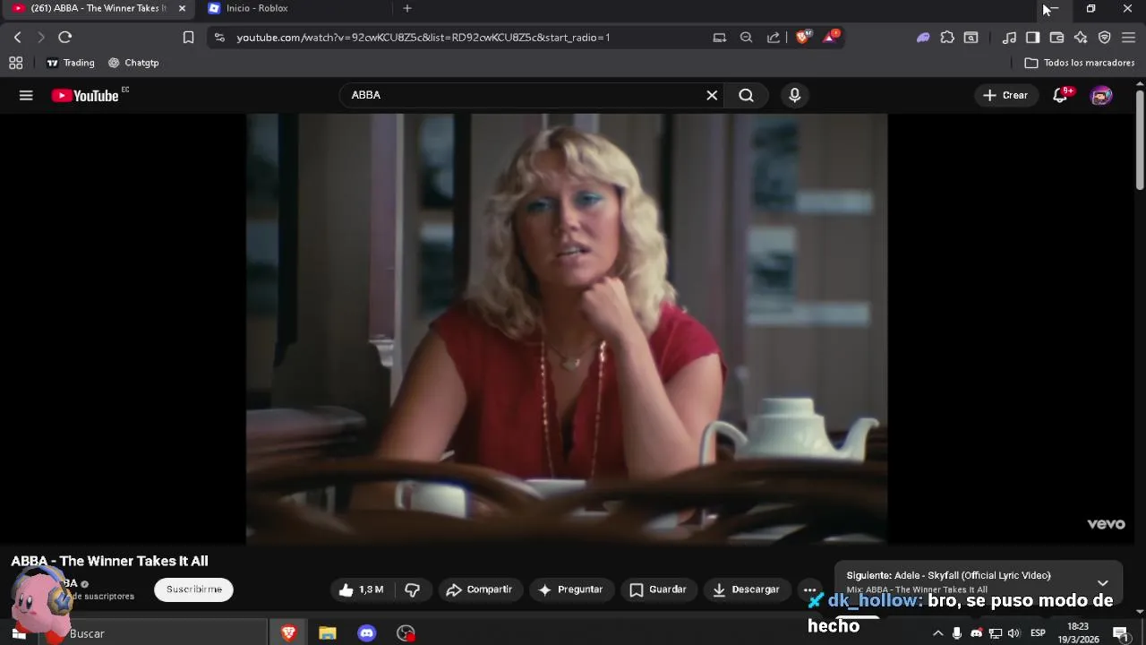
Task: Open Brave browser from the taskbar
Action: click(x=288, y=633)
